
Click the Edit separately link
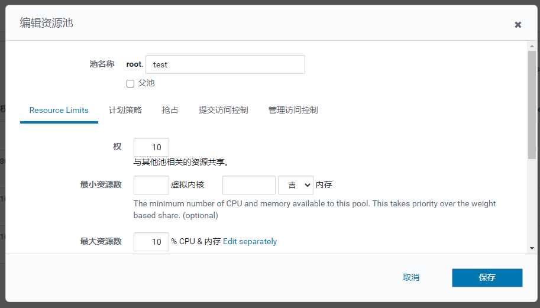coord(250,241)
